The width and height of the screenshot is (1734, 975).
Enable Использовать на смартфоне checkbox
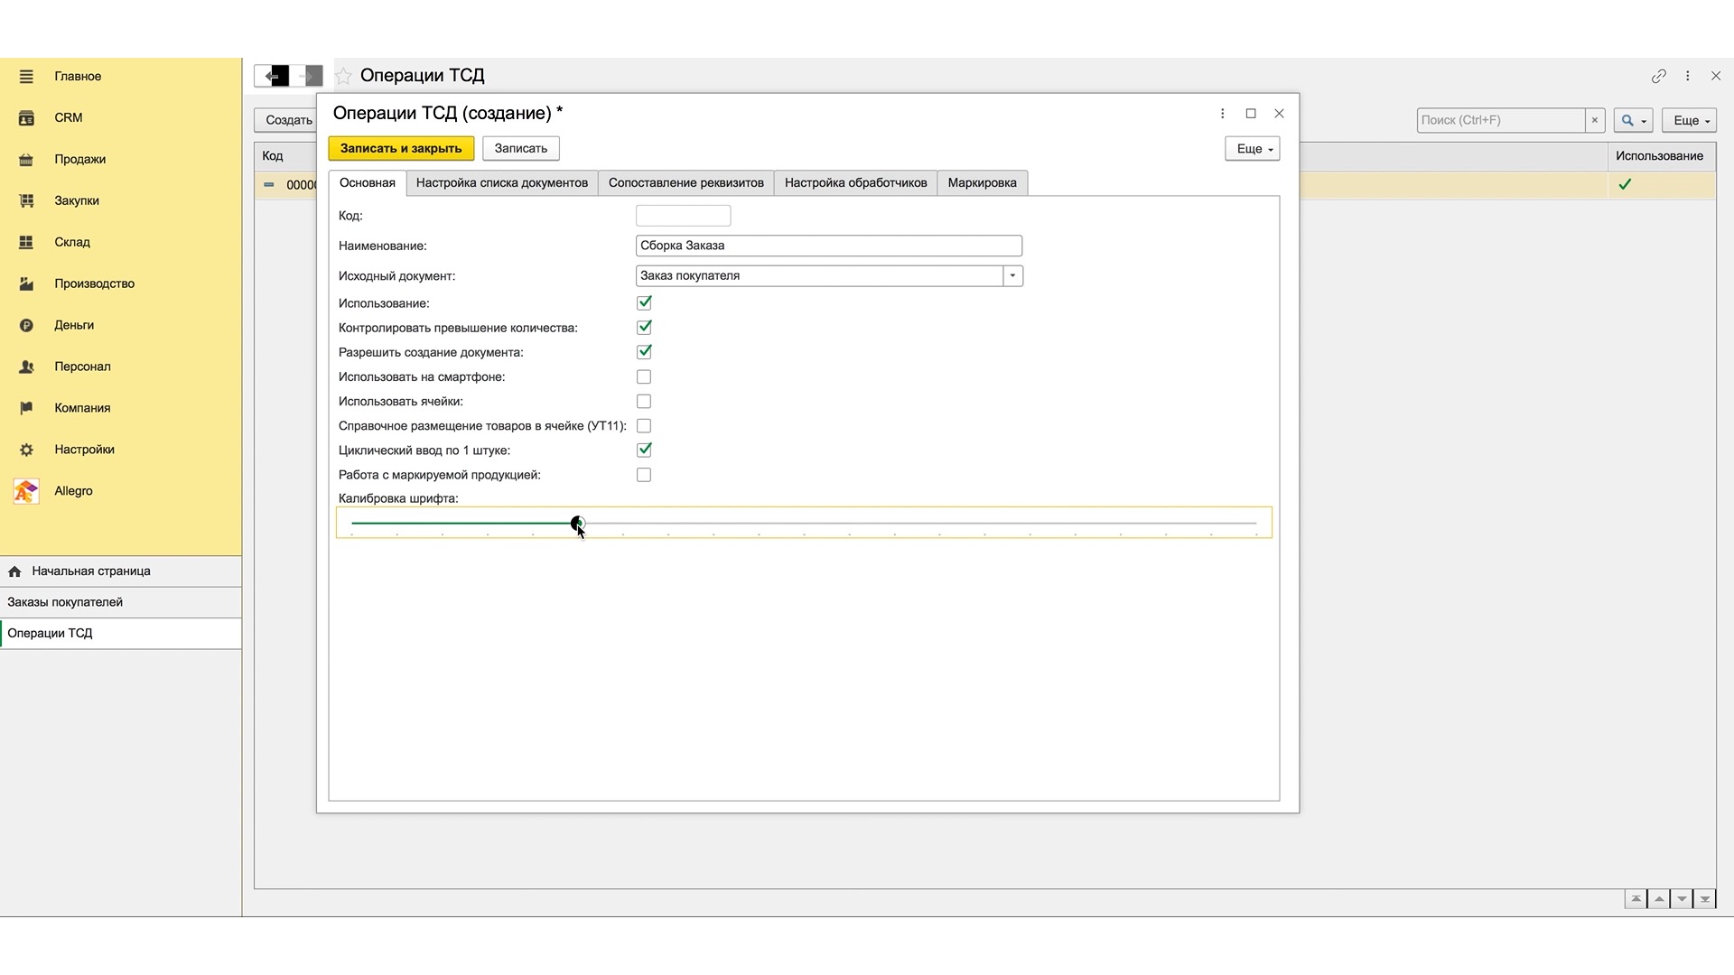click(644, 377)
